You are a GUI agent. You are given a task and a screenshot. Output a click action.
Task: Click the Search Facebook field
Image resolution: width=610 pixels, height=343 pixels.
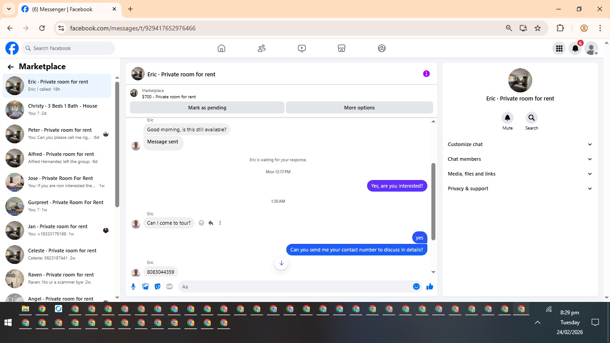(68, 48)
